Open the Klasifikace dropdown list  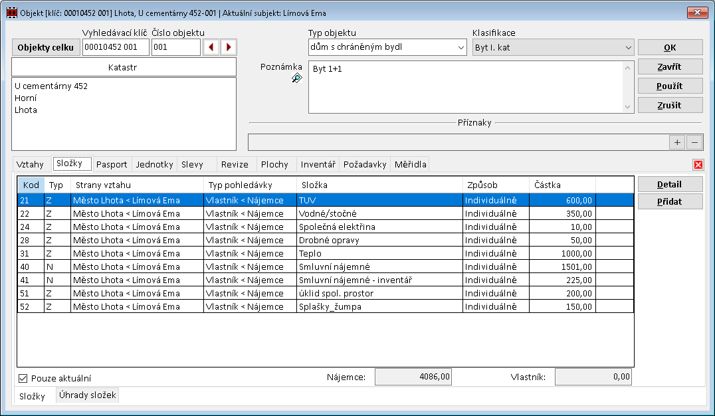[628, 47]
